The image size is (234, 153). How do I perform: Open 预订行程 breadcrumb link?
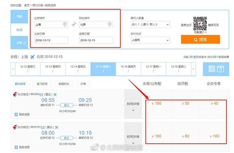coord(38,6)
